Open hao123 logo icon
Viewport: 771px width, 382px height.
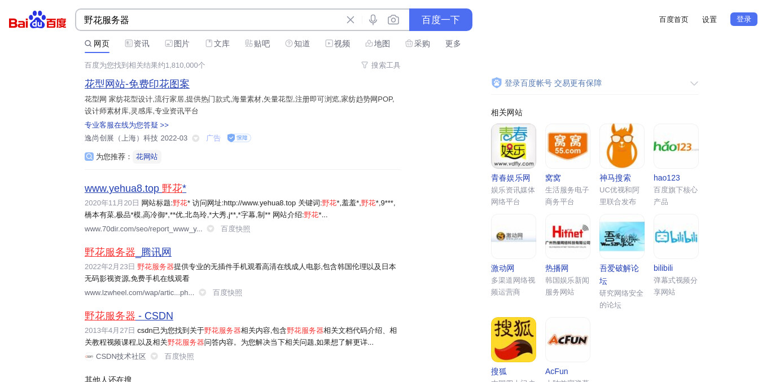click(676, 146)
